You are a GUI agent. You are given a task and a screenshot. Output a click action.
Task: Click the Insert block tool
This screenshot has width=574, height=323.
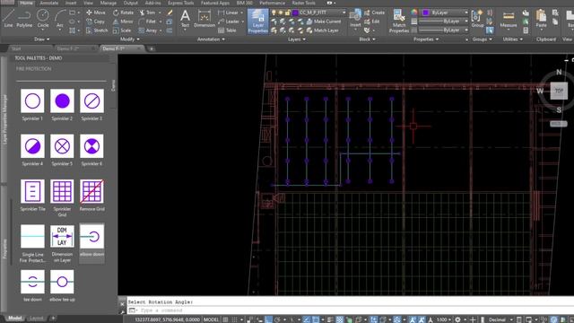point(355,18)
